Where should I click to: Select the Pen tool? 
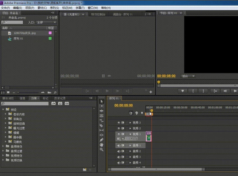(x=101, y=140)
